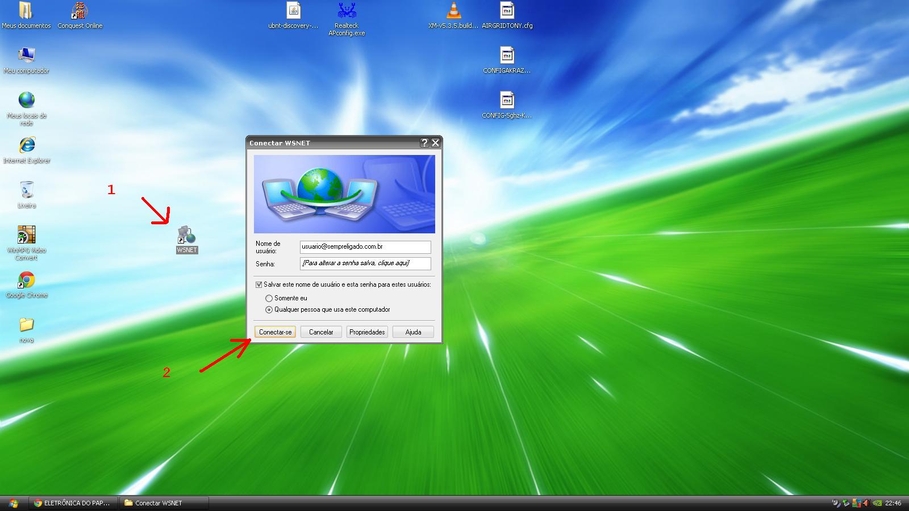Close the Conectar WSNET dialog
The width and height of the screenshot is (909, 511).
(x=435, y=143)
